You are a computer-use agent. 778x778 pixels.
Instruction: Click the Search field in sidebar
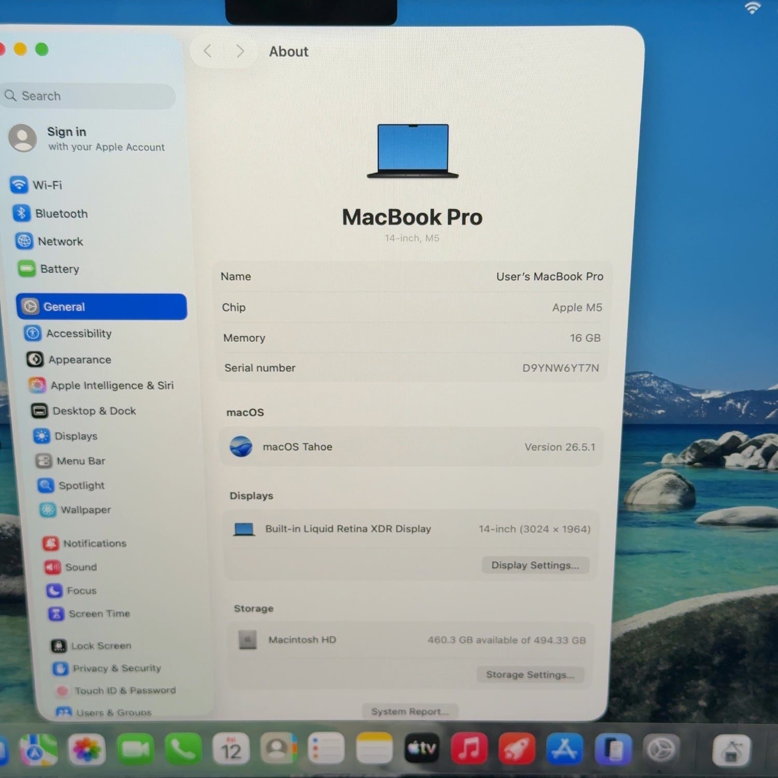(x=88, y=96)
